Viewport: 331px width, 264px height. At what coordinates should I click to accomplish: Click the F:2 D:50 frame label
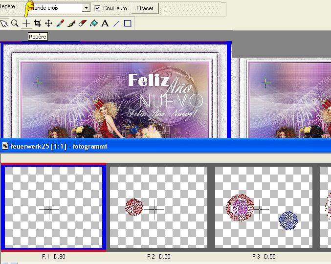(x=158, y=257)
